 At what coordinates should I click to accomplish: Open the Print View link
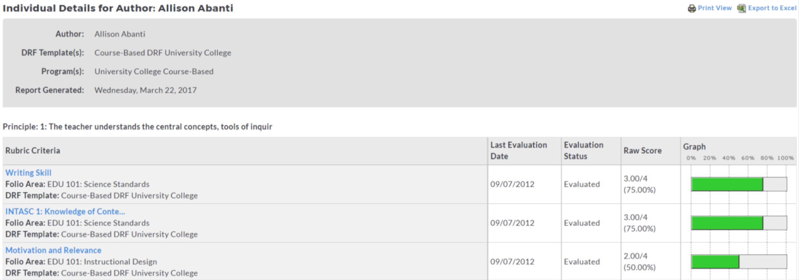tap(714, 8)
